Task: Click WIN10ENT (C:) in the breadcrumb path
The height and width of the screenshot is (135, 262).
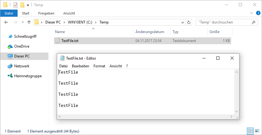Action: click(x=80, y=22)
